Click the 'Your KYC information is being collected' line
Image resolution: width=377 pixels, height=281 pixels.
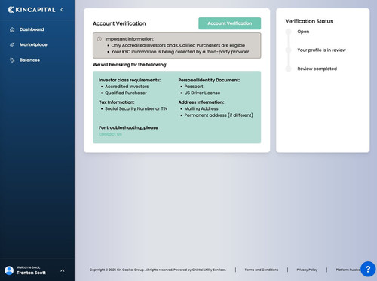pos(180,52)
